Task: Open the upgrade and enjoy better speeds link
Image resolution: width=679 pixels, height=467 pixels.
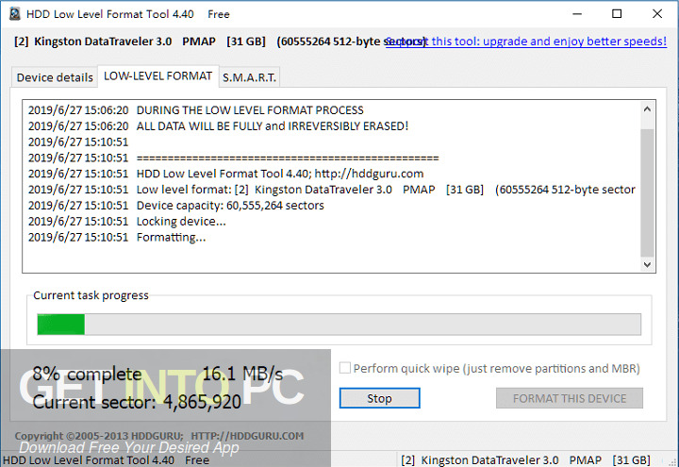Action: (x=525, y=42)
